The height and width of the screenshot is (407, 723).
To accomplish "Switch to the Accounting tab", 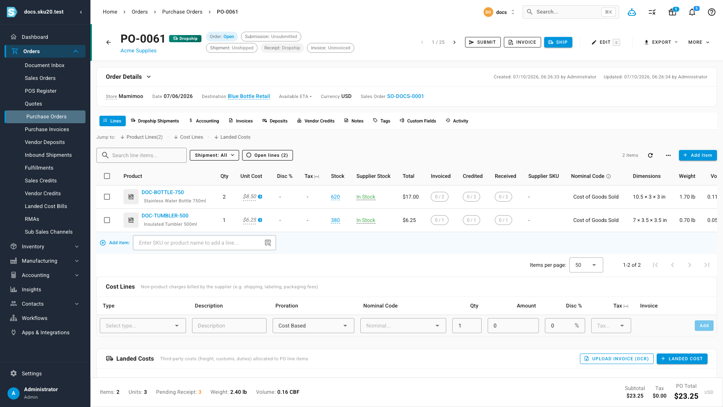I will tap(204, 121).
